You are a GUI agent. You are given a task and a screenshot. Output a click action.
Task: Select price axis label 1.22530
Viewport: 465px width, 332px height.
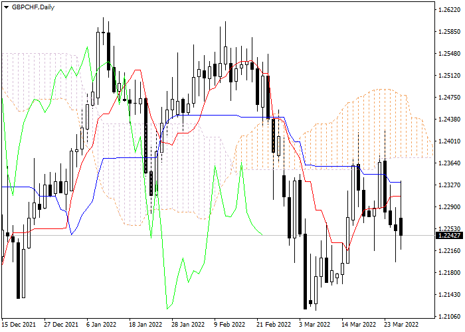coord(449,229)
